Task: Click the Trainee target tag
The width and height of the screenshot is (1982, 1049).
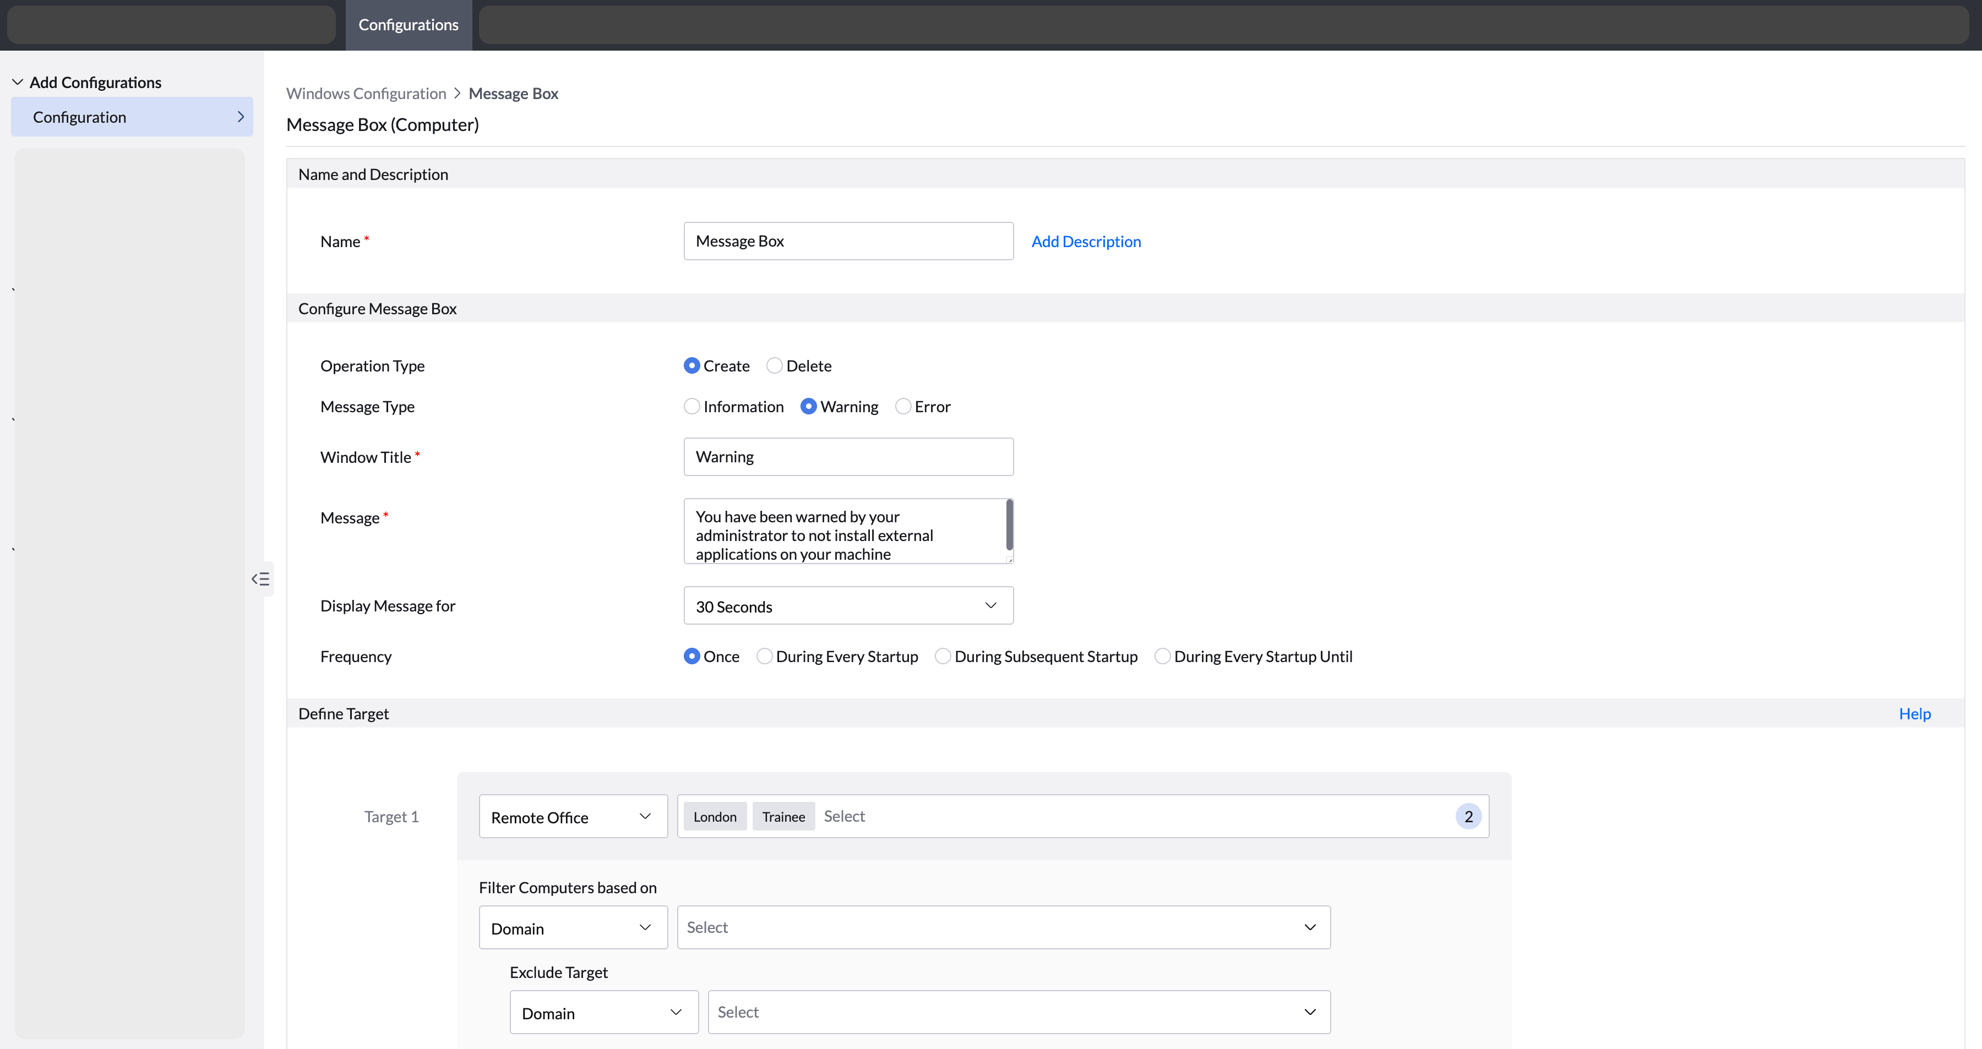Action: 783,817
